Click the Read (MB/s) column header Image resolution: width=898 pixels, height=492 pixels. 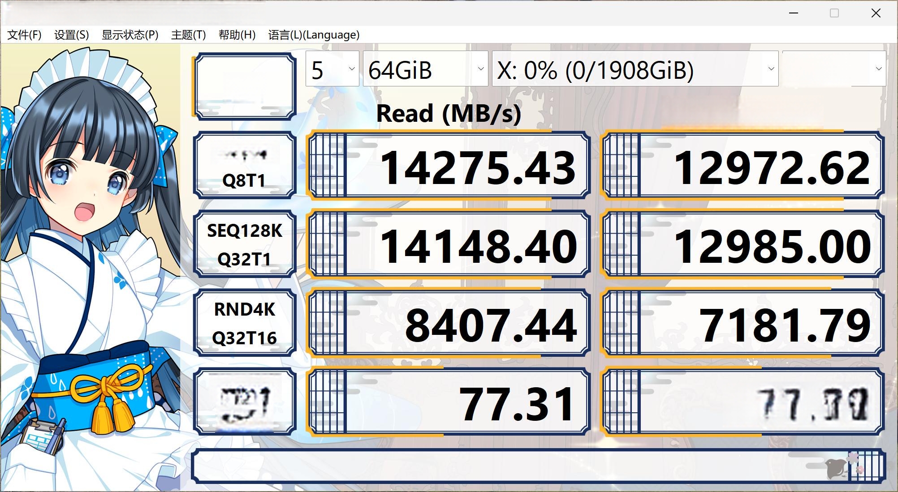(449, 113)
